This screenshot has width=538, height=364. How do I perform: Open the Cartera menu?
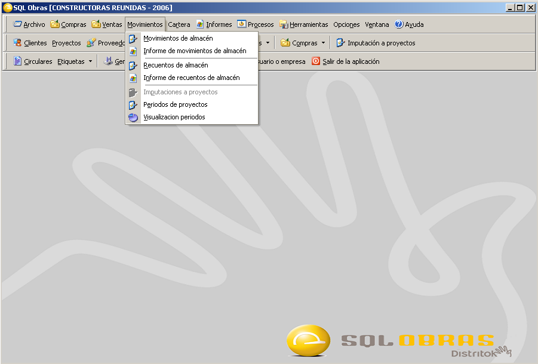(x=179, y=24)
